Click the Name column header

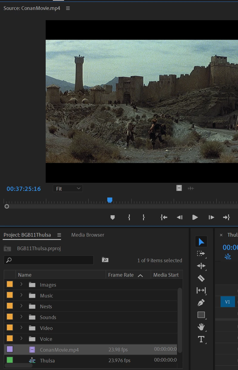point(25,275)
